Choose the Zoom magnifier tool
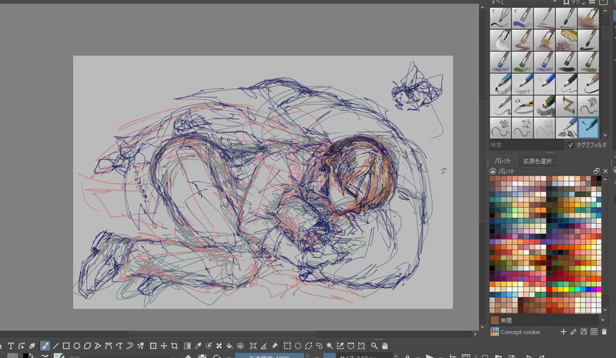 pyautogui.click(x=374, y=346)
